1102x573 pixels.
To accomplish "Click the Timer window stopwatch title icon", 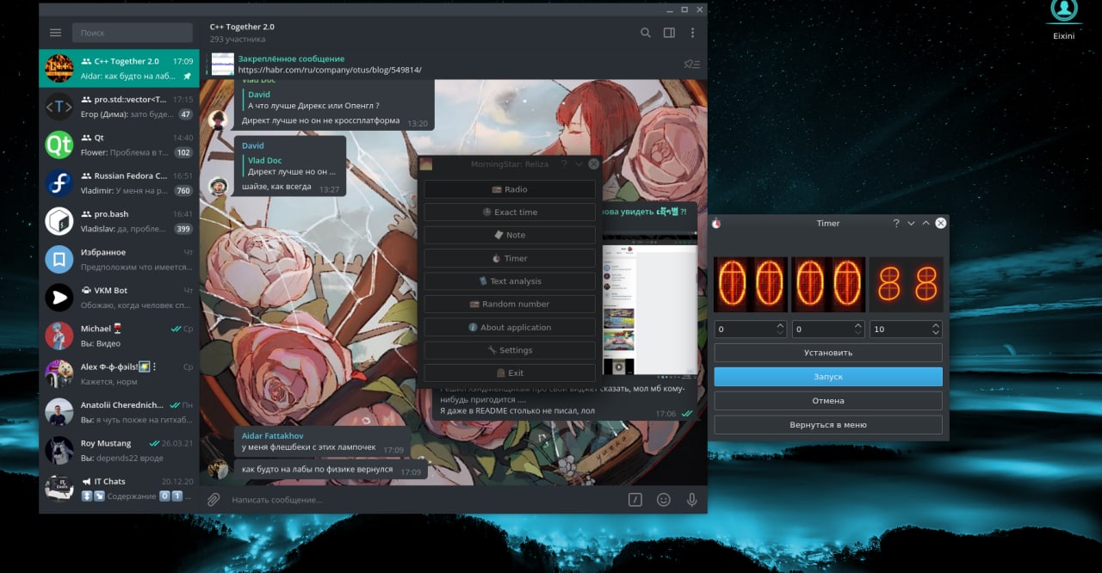I will pos(716,224).
